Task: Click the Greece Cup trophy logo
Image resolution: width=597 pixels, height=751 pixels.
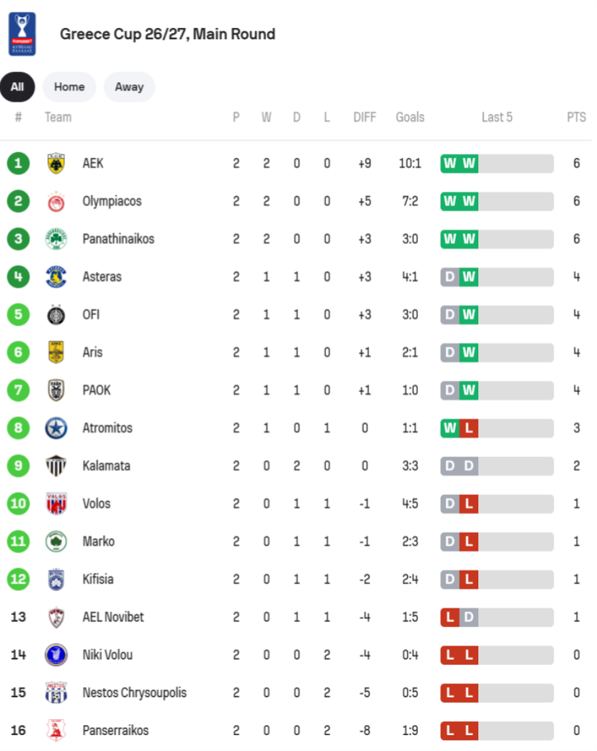Action: pos(22,34)
